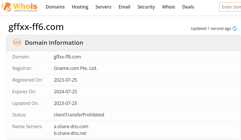Click the refresh arrows icon
This screenshot has height=140, width=241.
pos(235,29)
